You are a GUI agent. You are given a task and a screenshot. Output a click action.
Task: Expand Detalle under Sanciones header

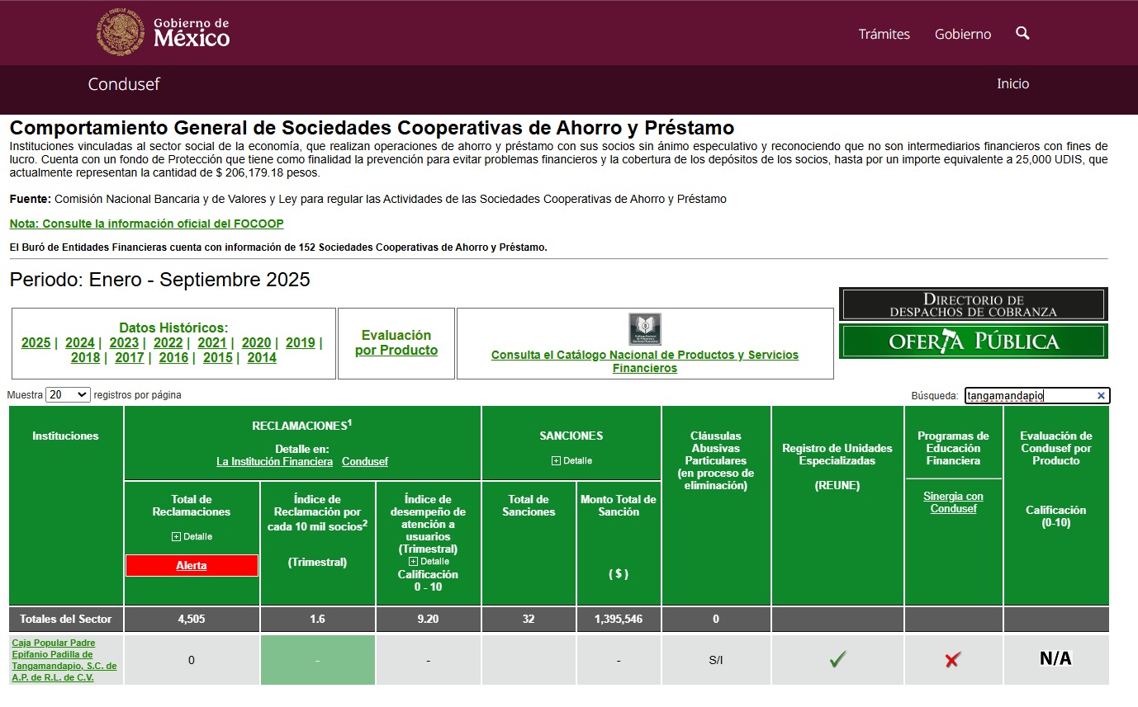pos(571,460)
